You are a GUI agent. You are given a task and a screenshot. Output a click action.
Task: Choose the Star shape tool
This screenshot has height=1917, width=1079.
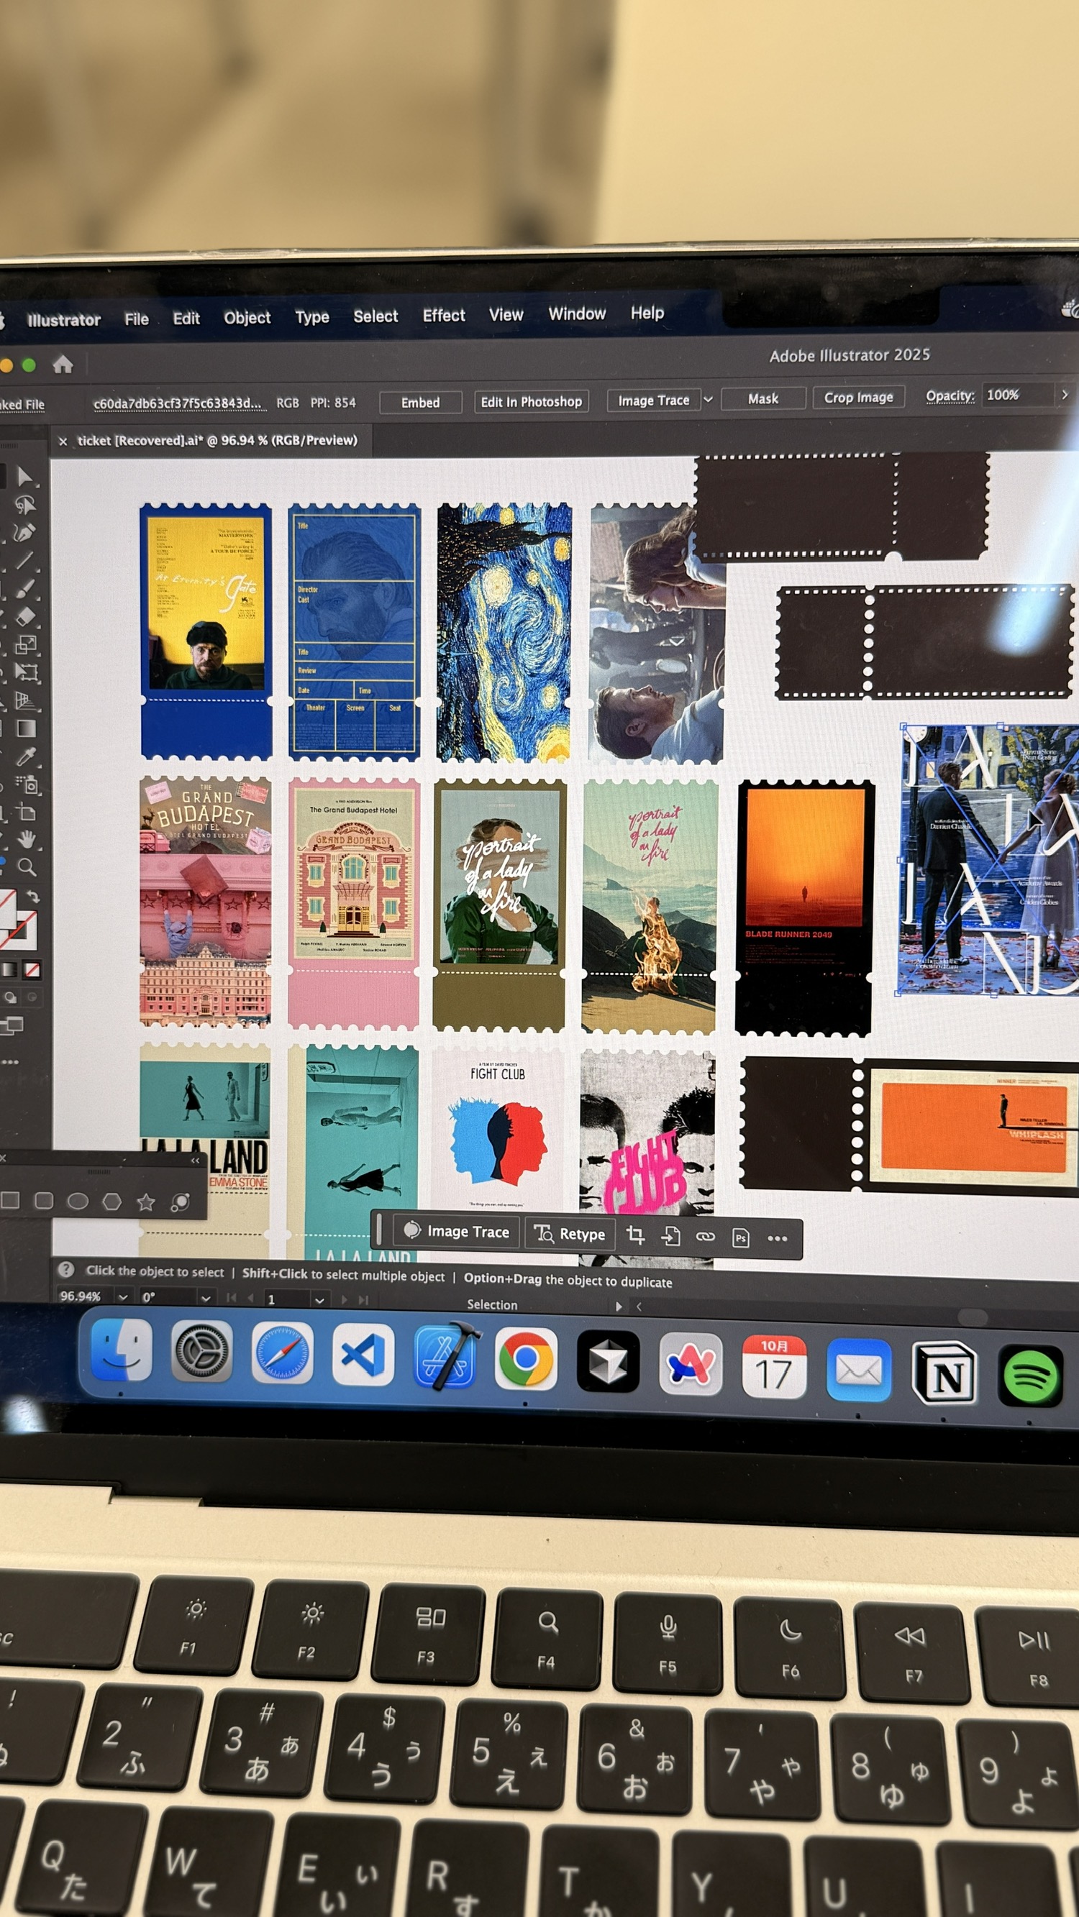[146, 1202]
